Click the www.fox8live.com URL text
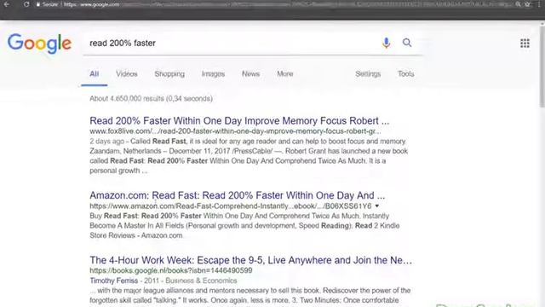The width and height of the screenshot is (545, 307). 235,131
